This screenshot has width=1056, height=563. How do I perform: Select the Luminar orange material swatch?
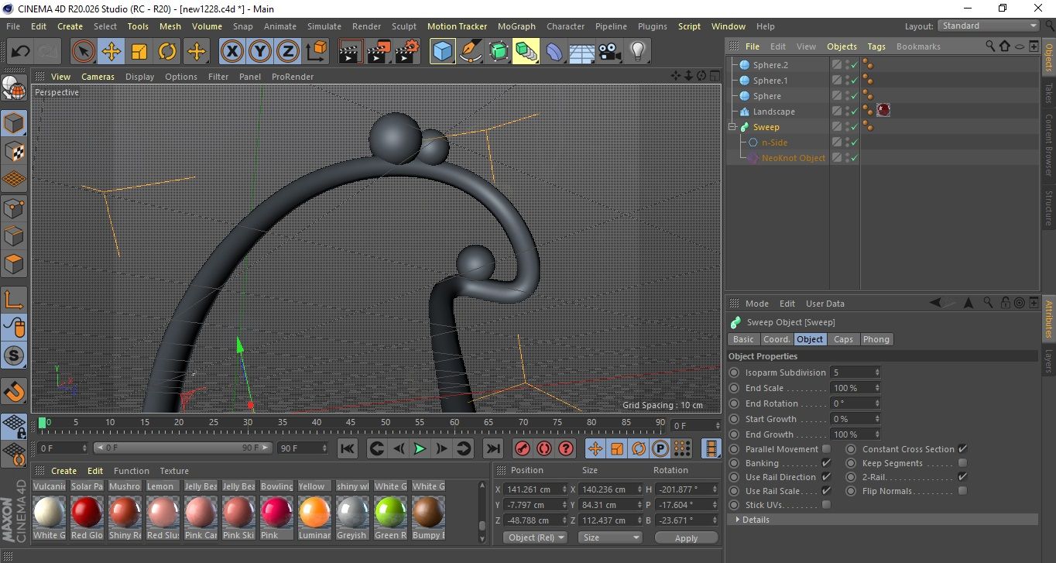click(x=314, y=512)
